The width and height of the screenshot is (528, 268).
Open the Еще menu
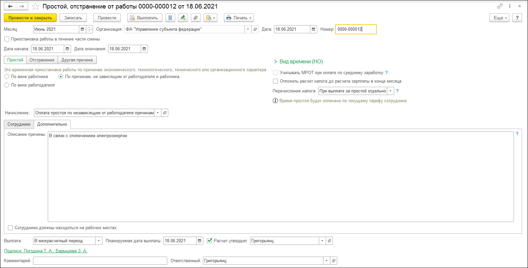[x=500, y=18]
